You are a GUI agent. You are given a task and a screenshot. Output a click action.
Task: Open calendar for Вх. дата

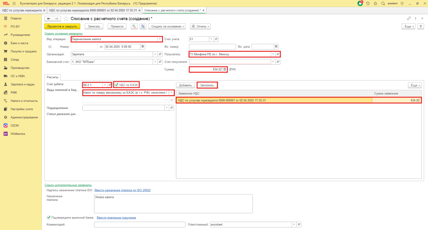[x=276, y=47]
